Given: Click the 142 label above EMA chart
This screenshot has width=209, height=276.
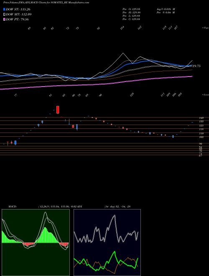Looking at the screenshot, I should click(x=140, y=28).
